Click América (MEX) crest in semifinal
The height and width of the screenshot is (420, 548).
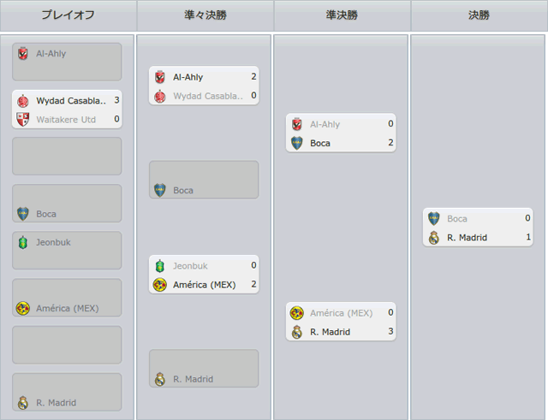[297, 313]
